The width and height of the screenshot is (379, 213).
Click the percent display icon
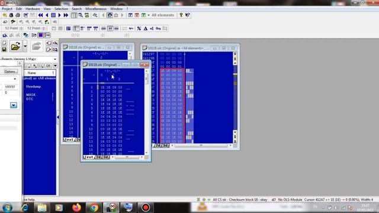[x=139, y=28]
